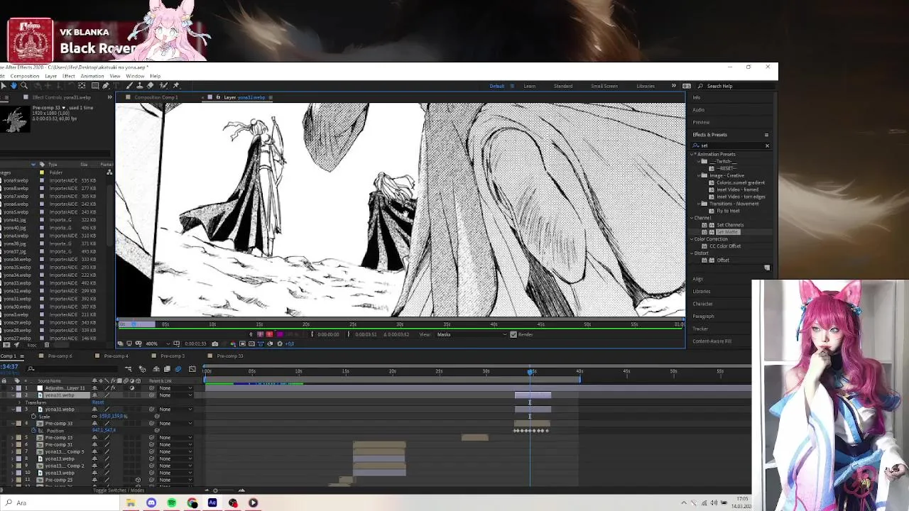Open the Effect menu

pos(69,76)
